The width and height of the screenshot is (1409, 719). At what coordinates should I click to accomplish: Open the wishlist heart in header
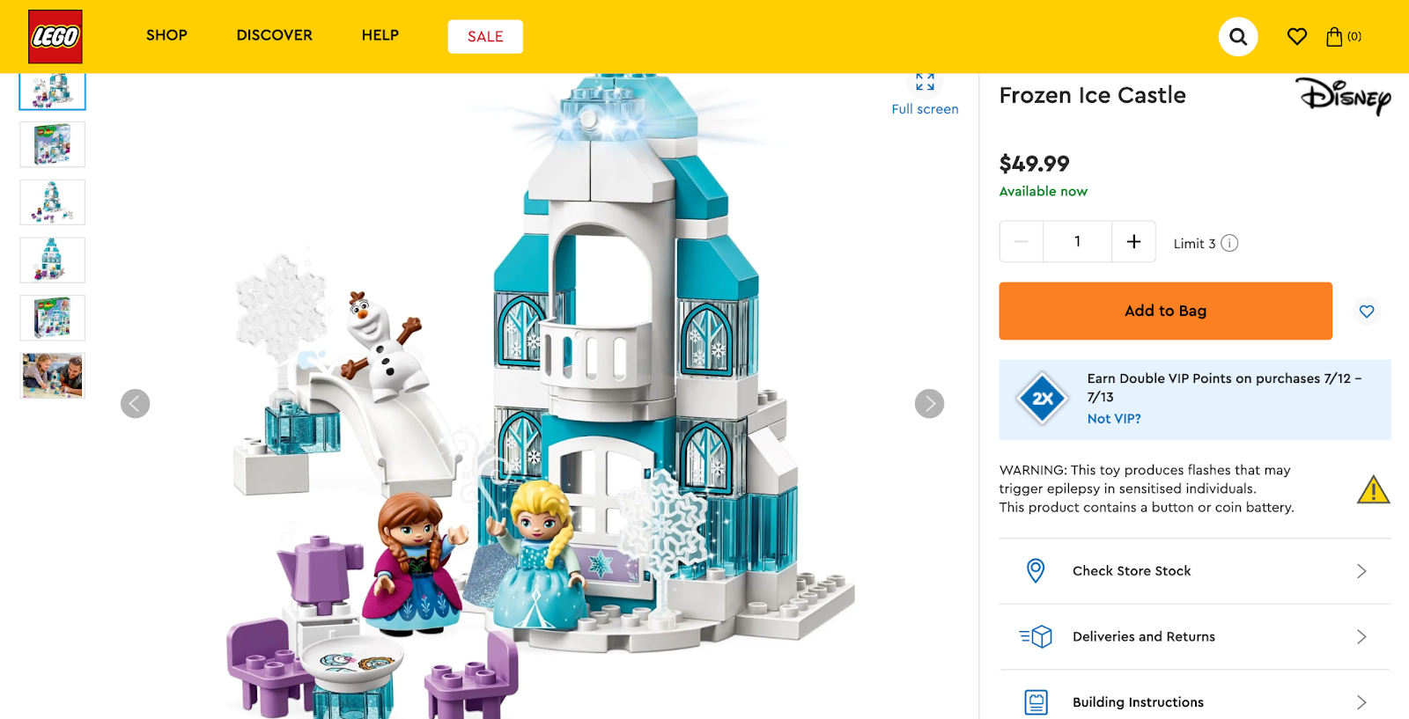pyautogui.click(x=1297, y=36)
